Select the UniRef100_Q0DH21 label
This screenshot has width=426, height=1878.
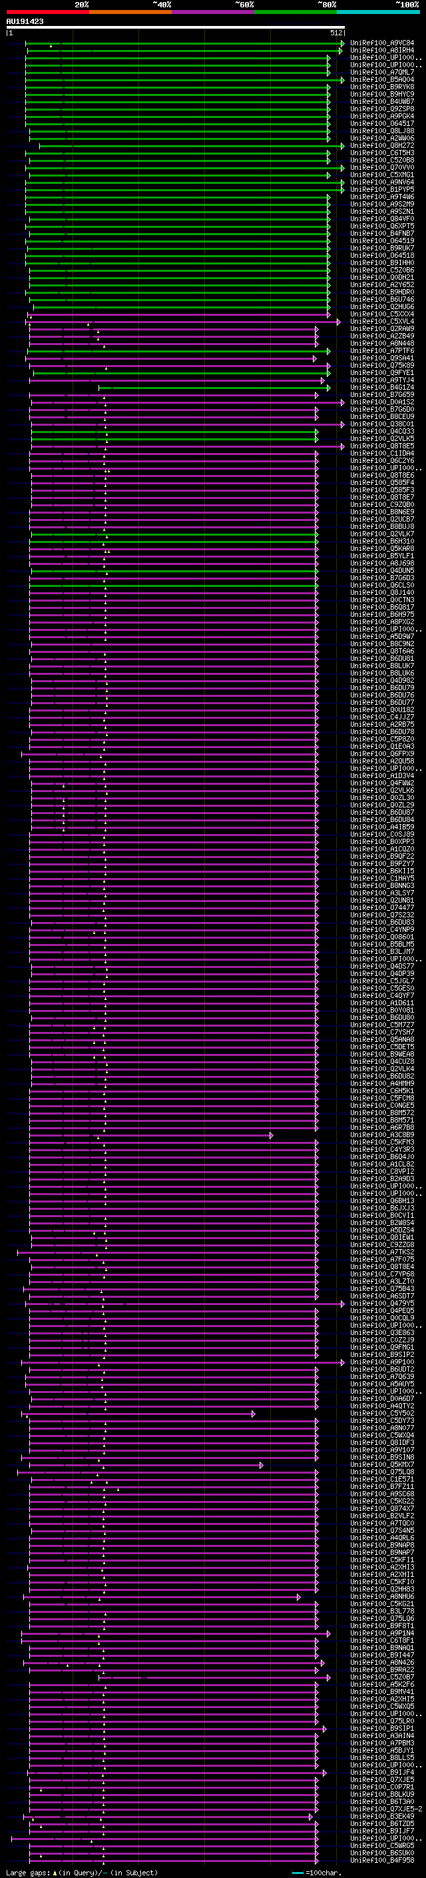point(382,277)
